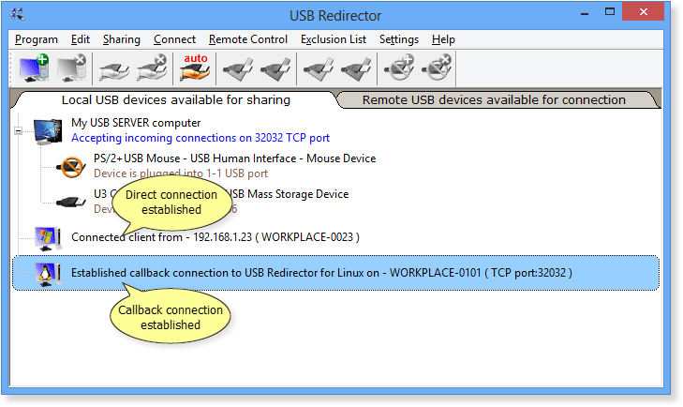
Task: Select the Established callback connection row for WORKPLACE-0101
Action: click(335, 273)
